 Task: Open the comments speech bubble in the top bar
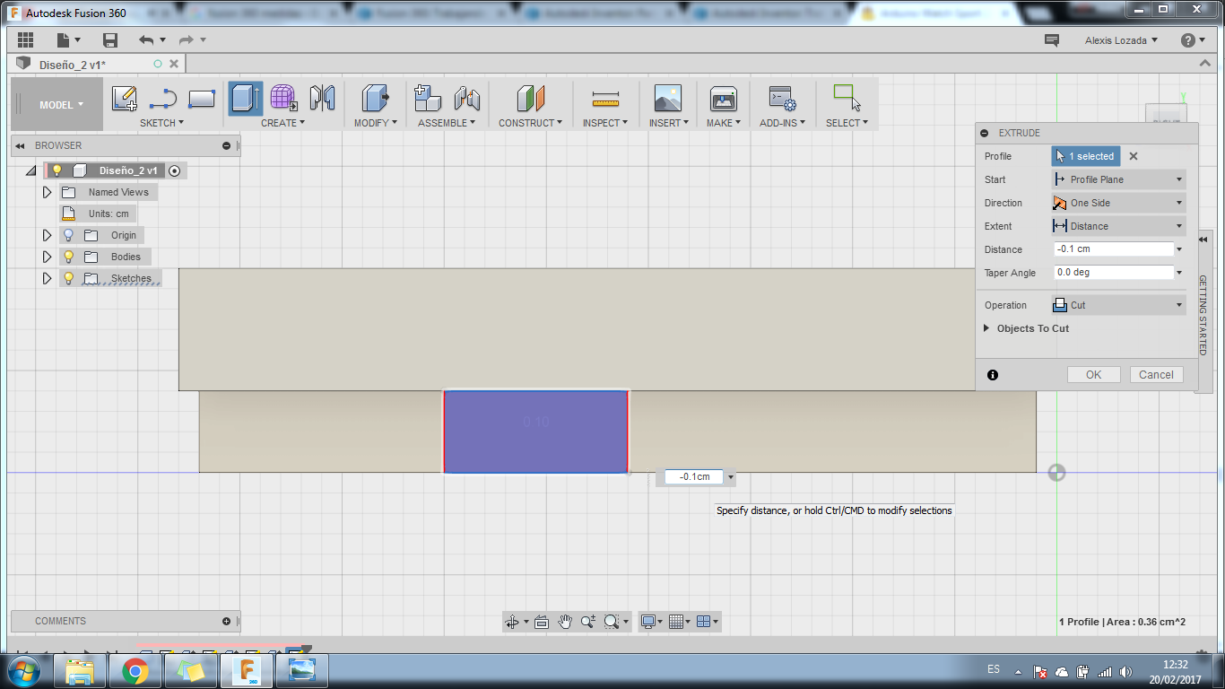tap(1052, 40)
